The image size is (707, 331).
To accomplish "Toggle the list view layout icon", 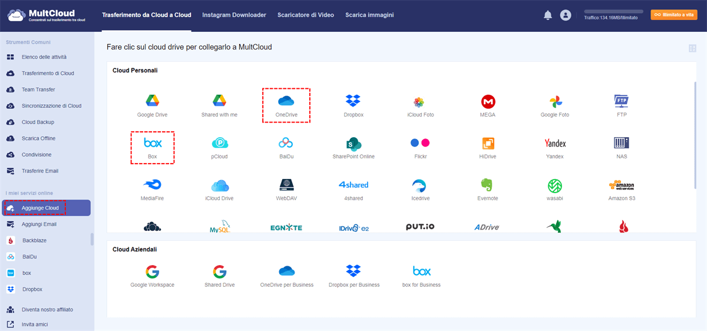I will (692, 48).
